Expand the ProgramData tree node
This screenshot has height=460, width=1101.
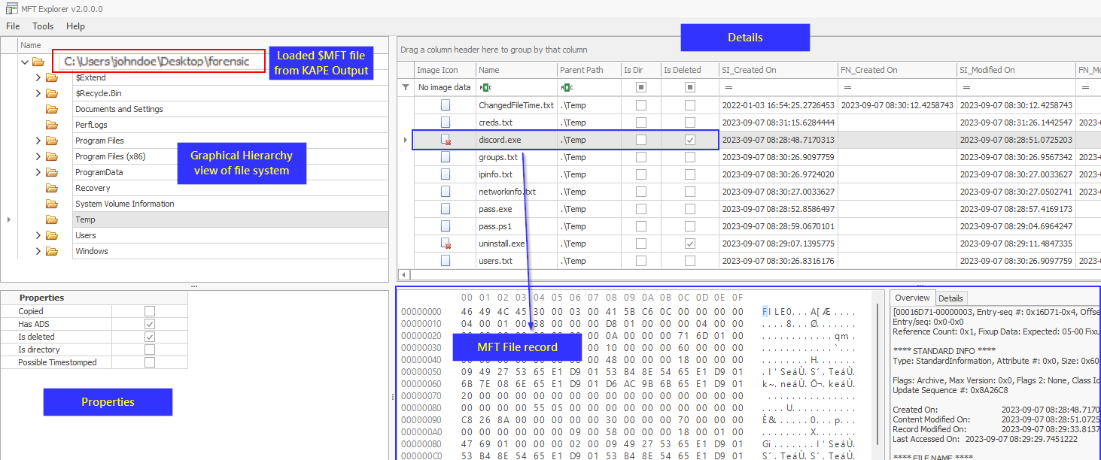tap(38, 172)
